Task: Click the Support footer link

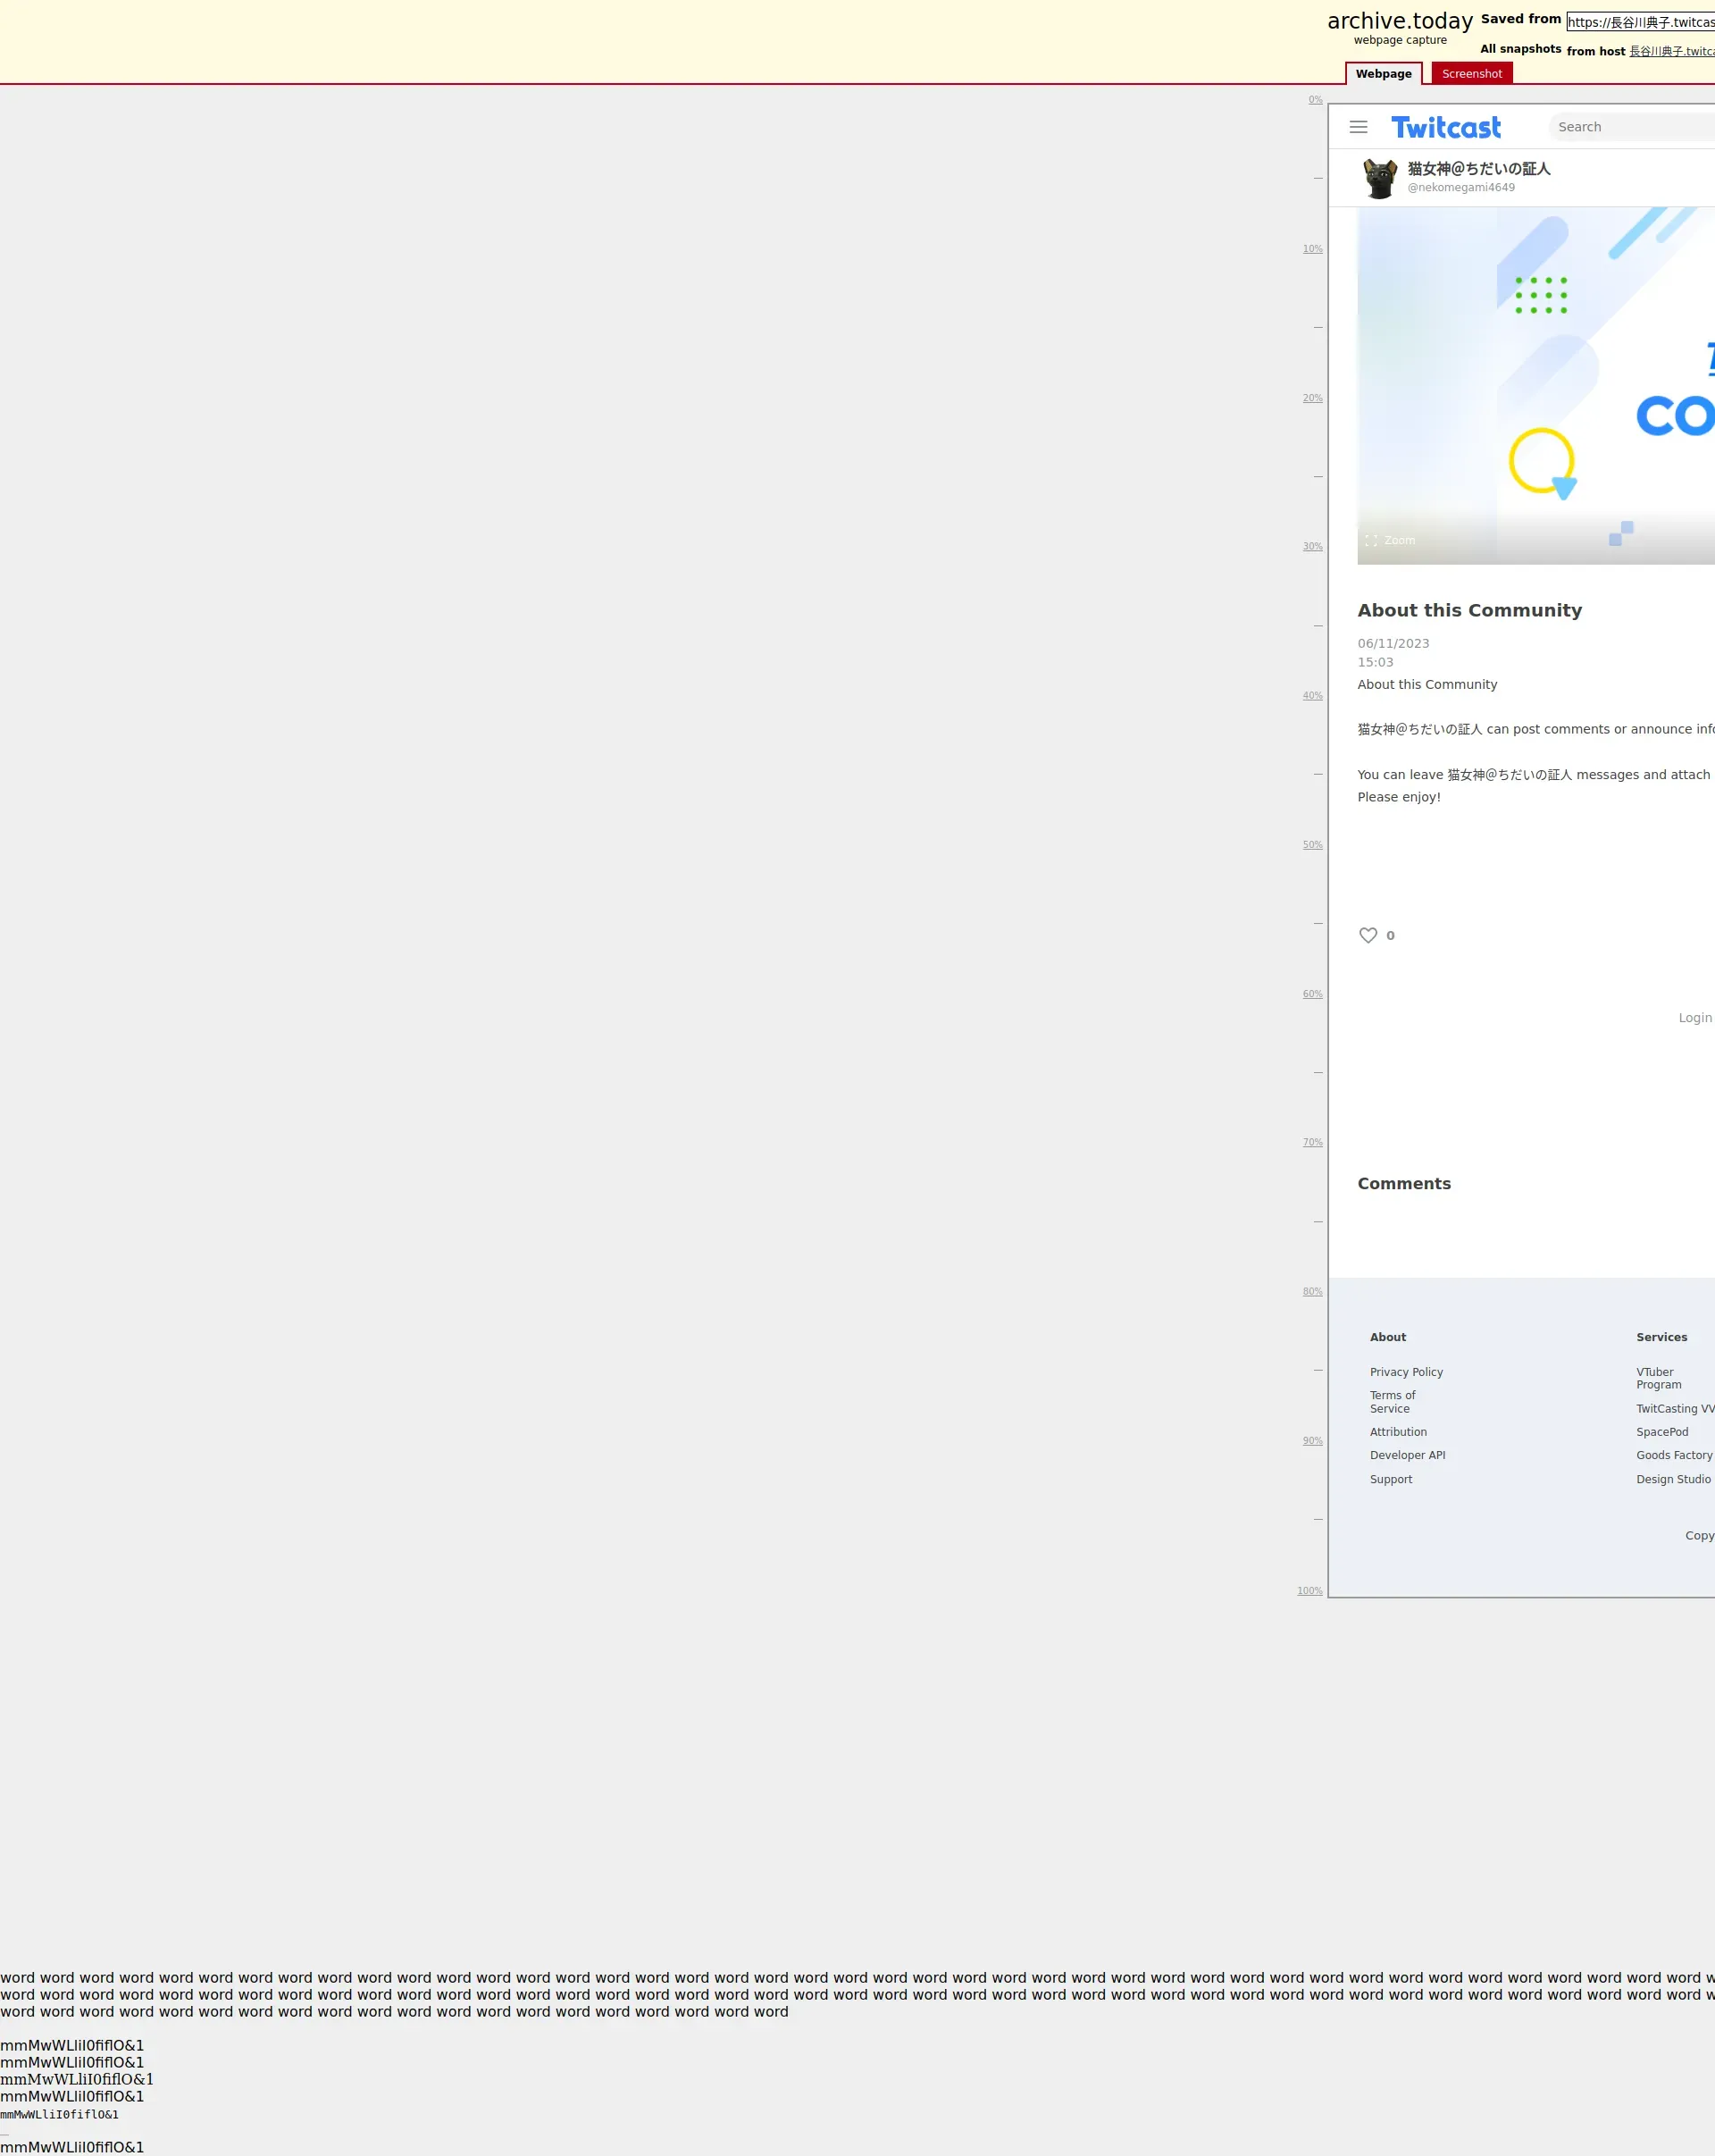Action: pos(1391,1479)
